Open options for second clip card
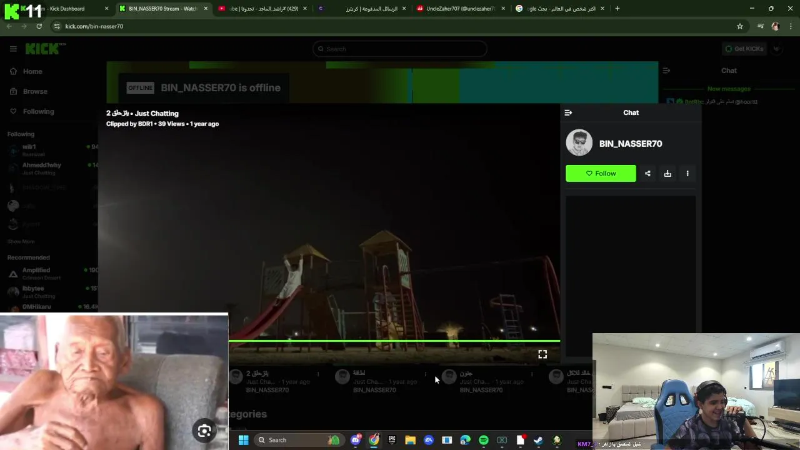The width and height of the screenshot is (800, 450). tap(425, 374)
